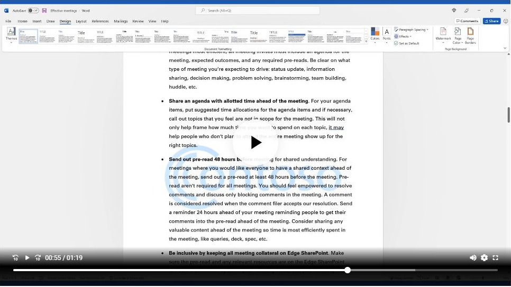Viewport: 511px width, 287px height.
Task: Switch to the Layout tab
Action: coord(81,21)
